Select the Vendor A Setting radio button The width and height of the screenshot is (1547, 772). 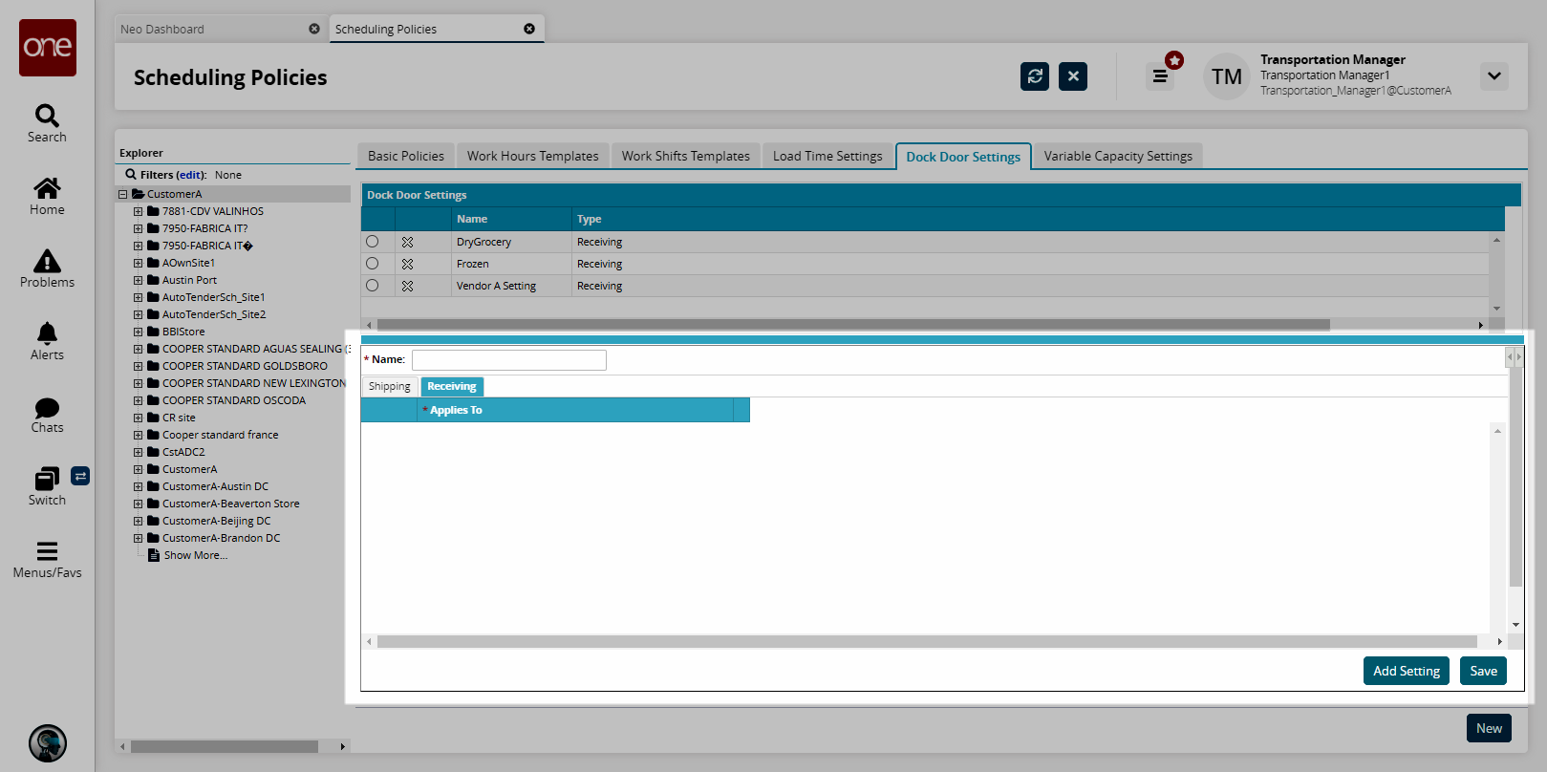tap(373, 286)
